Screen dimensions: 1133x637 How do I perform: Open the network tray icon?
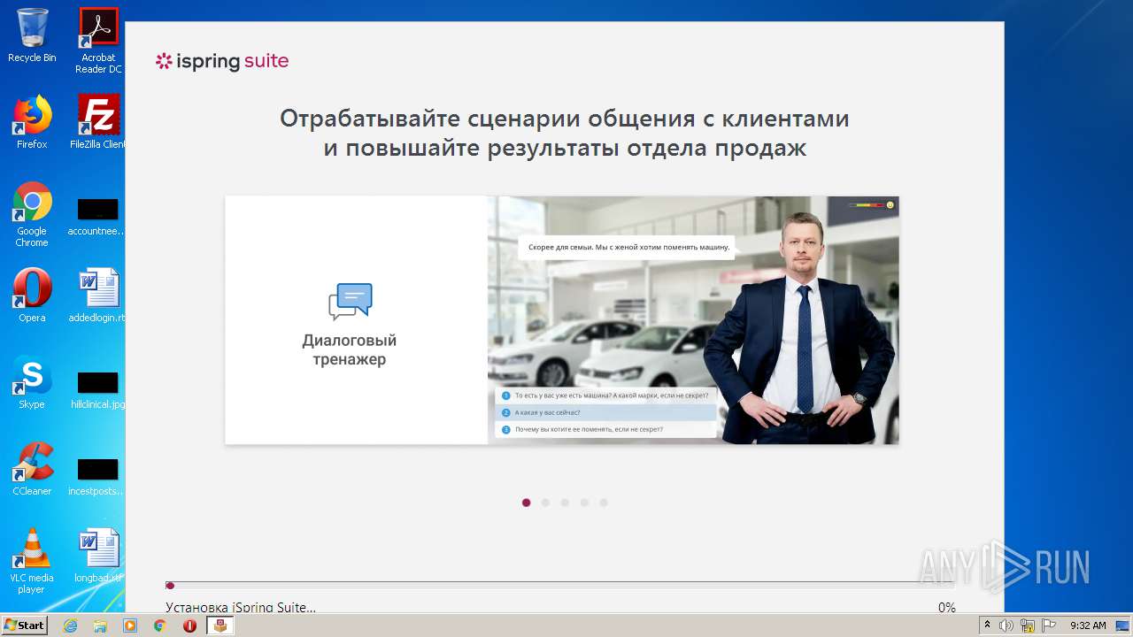pyautogui.click(x=1028, y=625)
